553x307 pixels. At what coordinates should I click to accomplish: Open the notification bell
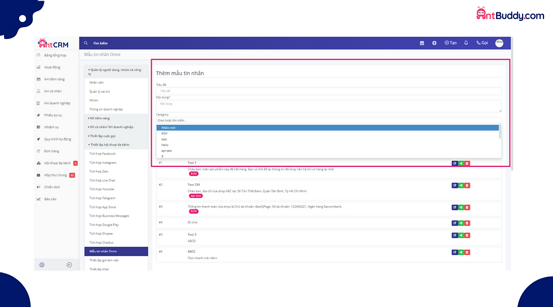tap(466, 43)
